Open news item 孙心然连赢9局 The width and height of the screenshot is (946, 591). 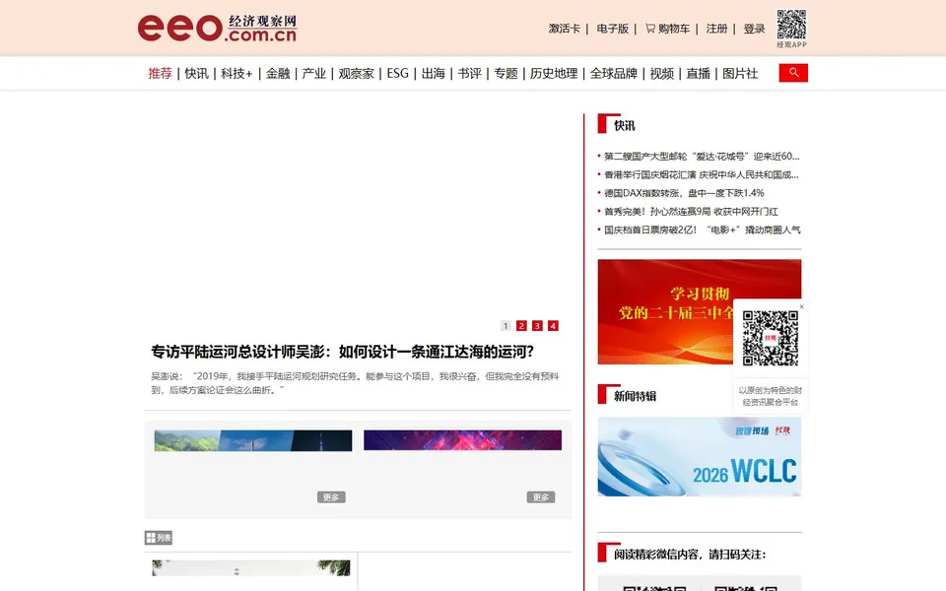click(x=691, y=212)
